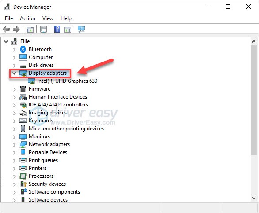Viewport: 259px width, 213px height.
Task: Click the blue Help question mark icon
Action: (57, 29)
